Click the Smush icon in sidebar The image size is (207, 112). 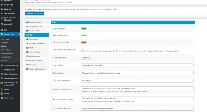click(x=2, y=94)
